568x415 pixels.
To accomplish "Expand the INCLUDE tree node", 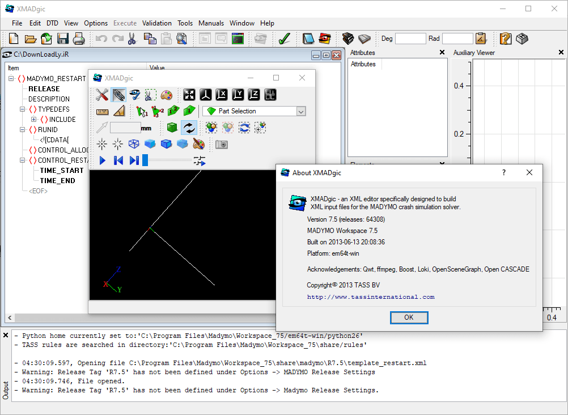I will point(33,120).
